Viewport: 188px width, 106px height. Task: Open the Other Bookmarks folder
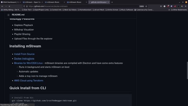[179, 10]
